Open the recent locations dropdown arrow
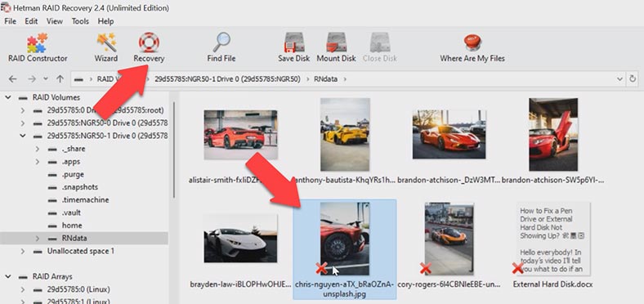The width and height of the screenshot is (644, 304). tap(46, 79)
